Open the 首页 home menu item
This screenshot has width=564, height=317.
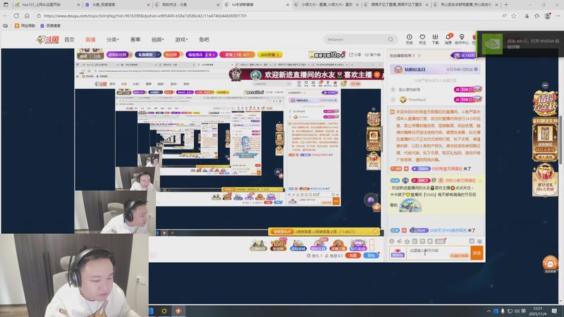tap(69, 39)
